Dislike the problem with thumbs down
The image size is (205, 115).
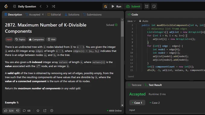pyautogui.click(x=18, y=110)
